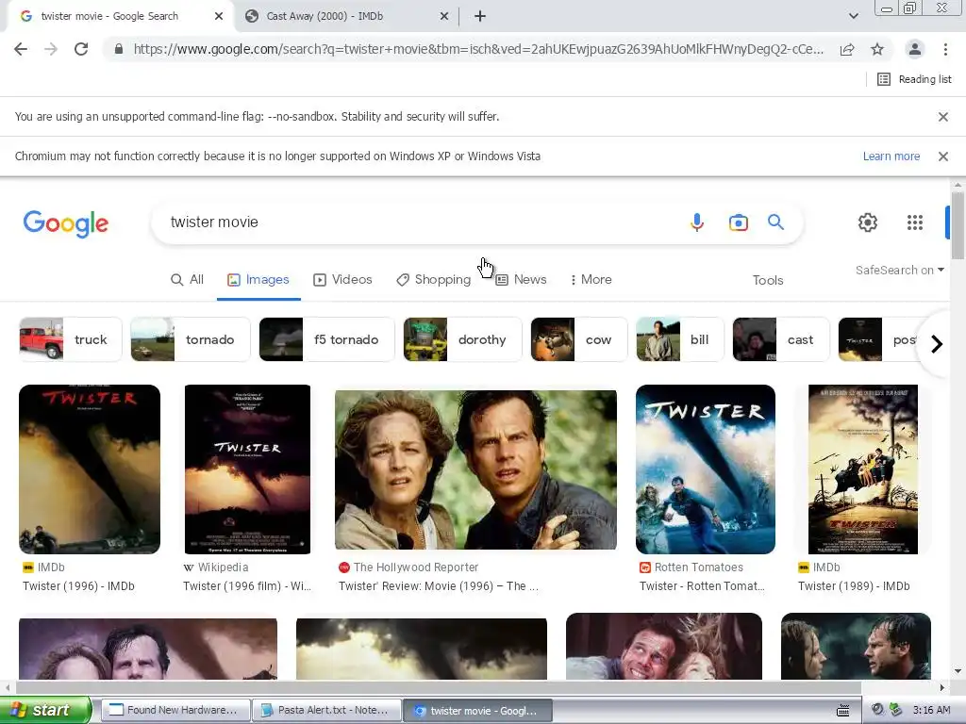966x724 pixels.
Task: View site security lock icon
Action: [119, 49]
